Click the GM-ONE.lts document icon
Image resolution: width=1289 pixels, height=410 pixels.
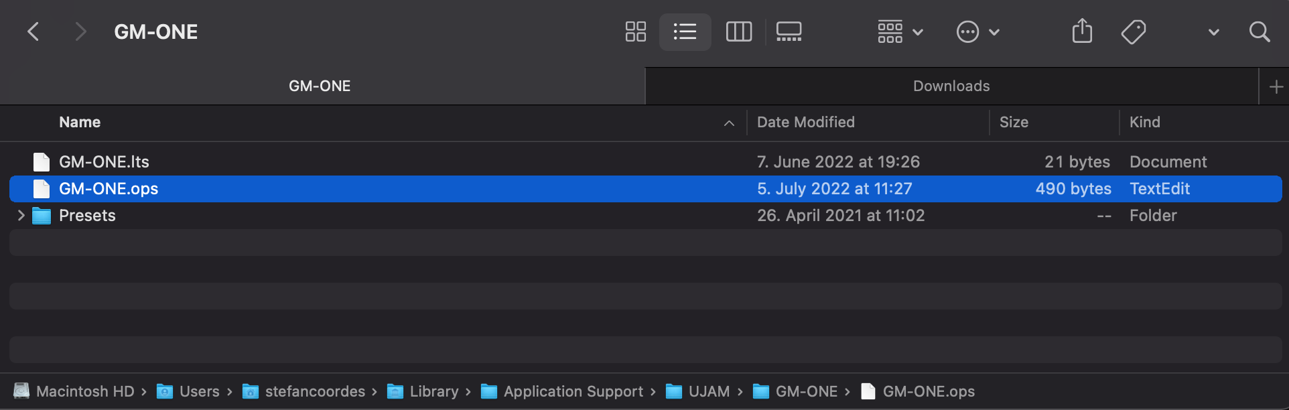tap(42, 161)
